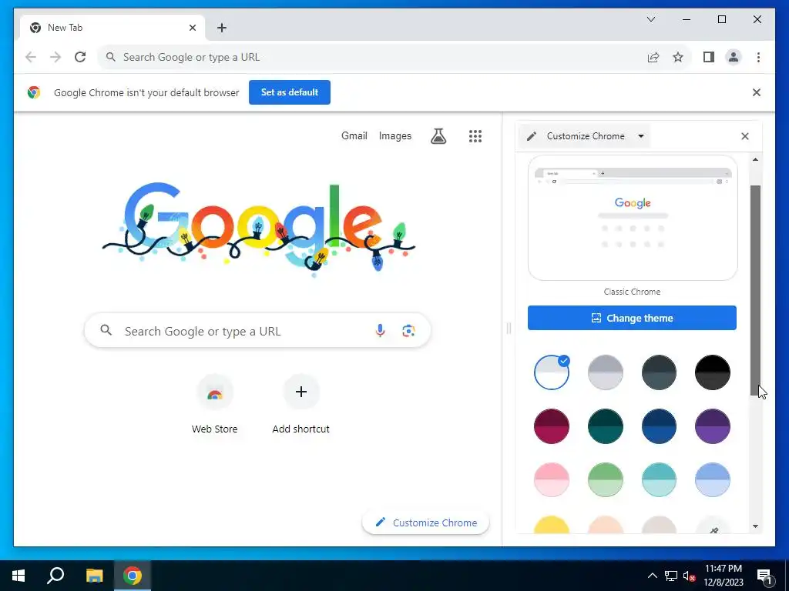Select the default white color swatch
This screenshot has width=789, height=591.
click(x=552, y=372)
